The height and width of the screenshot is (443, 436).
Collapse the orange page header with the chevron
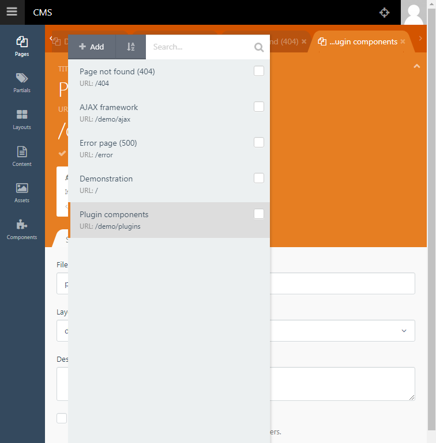pyautogui.click(x=416, y=66)
